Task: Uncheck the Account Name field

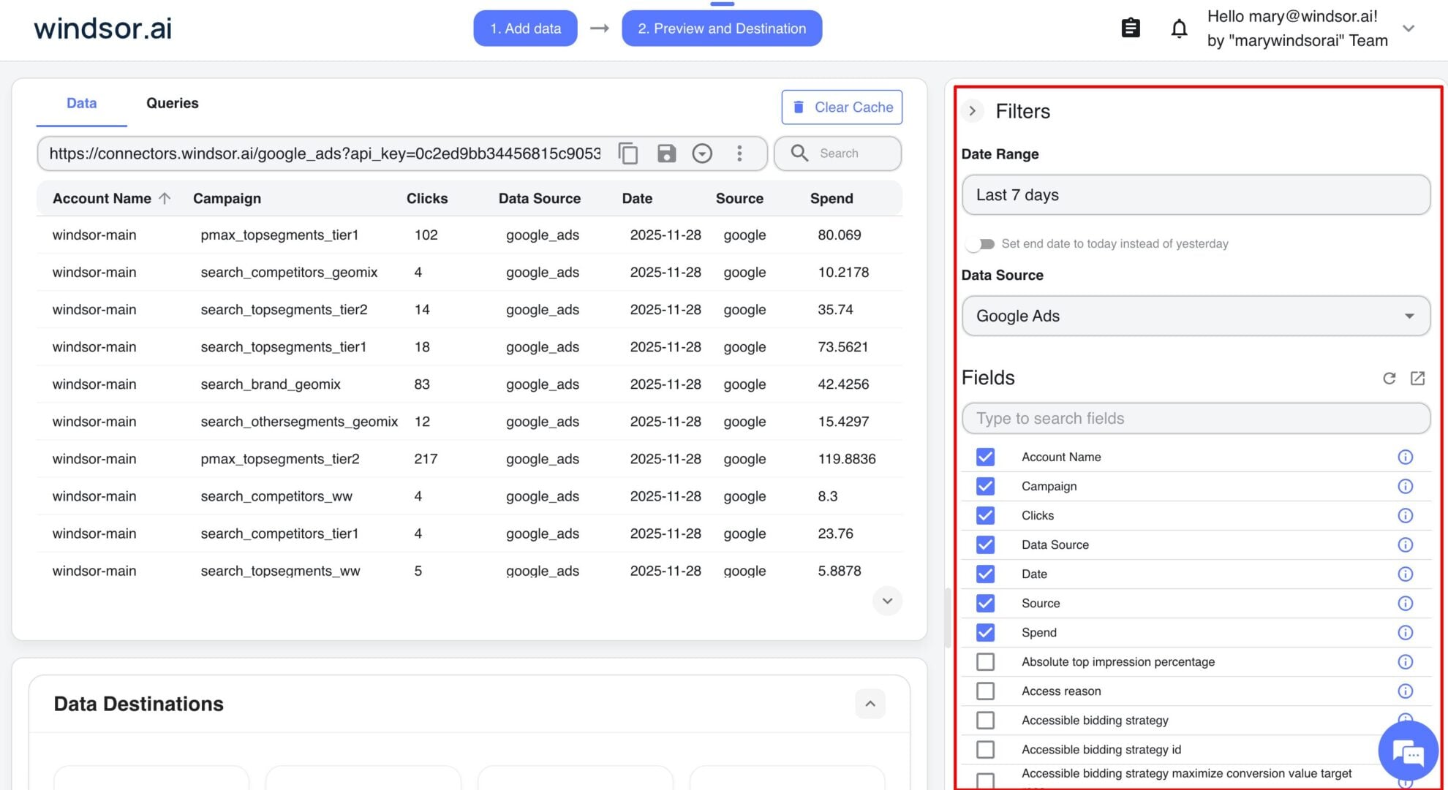Action: (985, 457)
